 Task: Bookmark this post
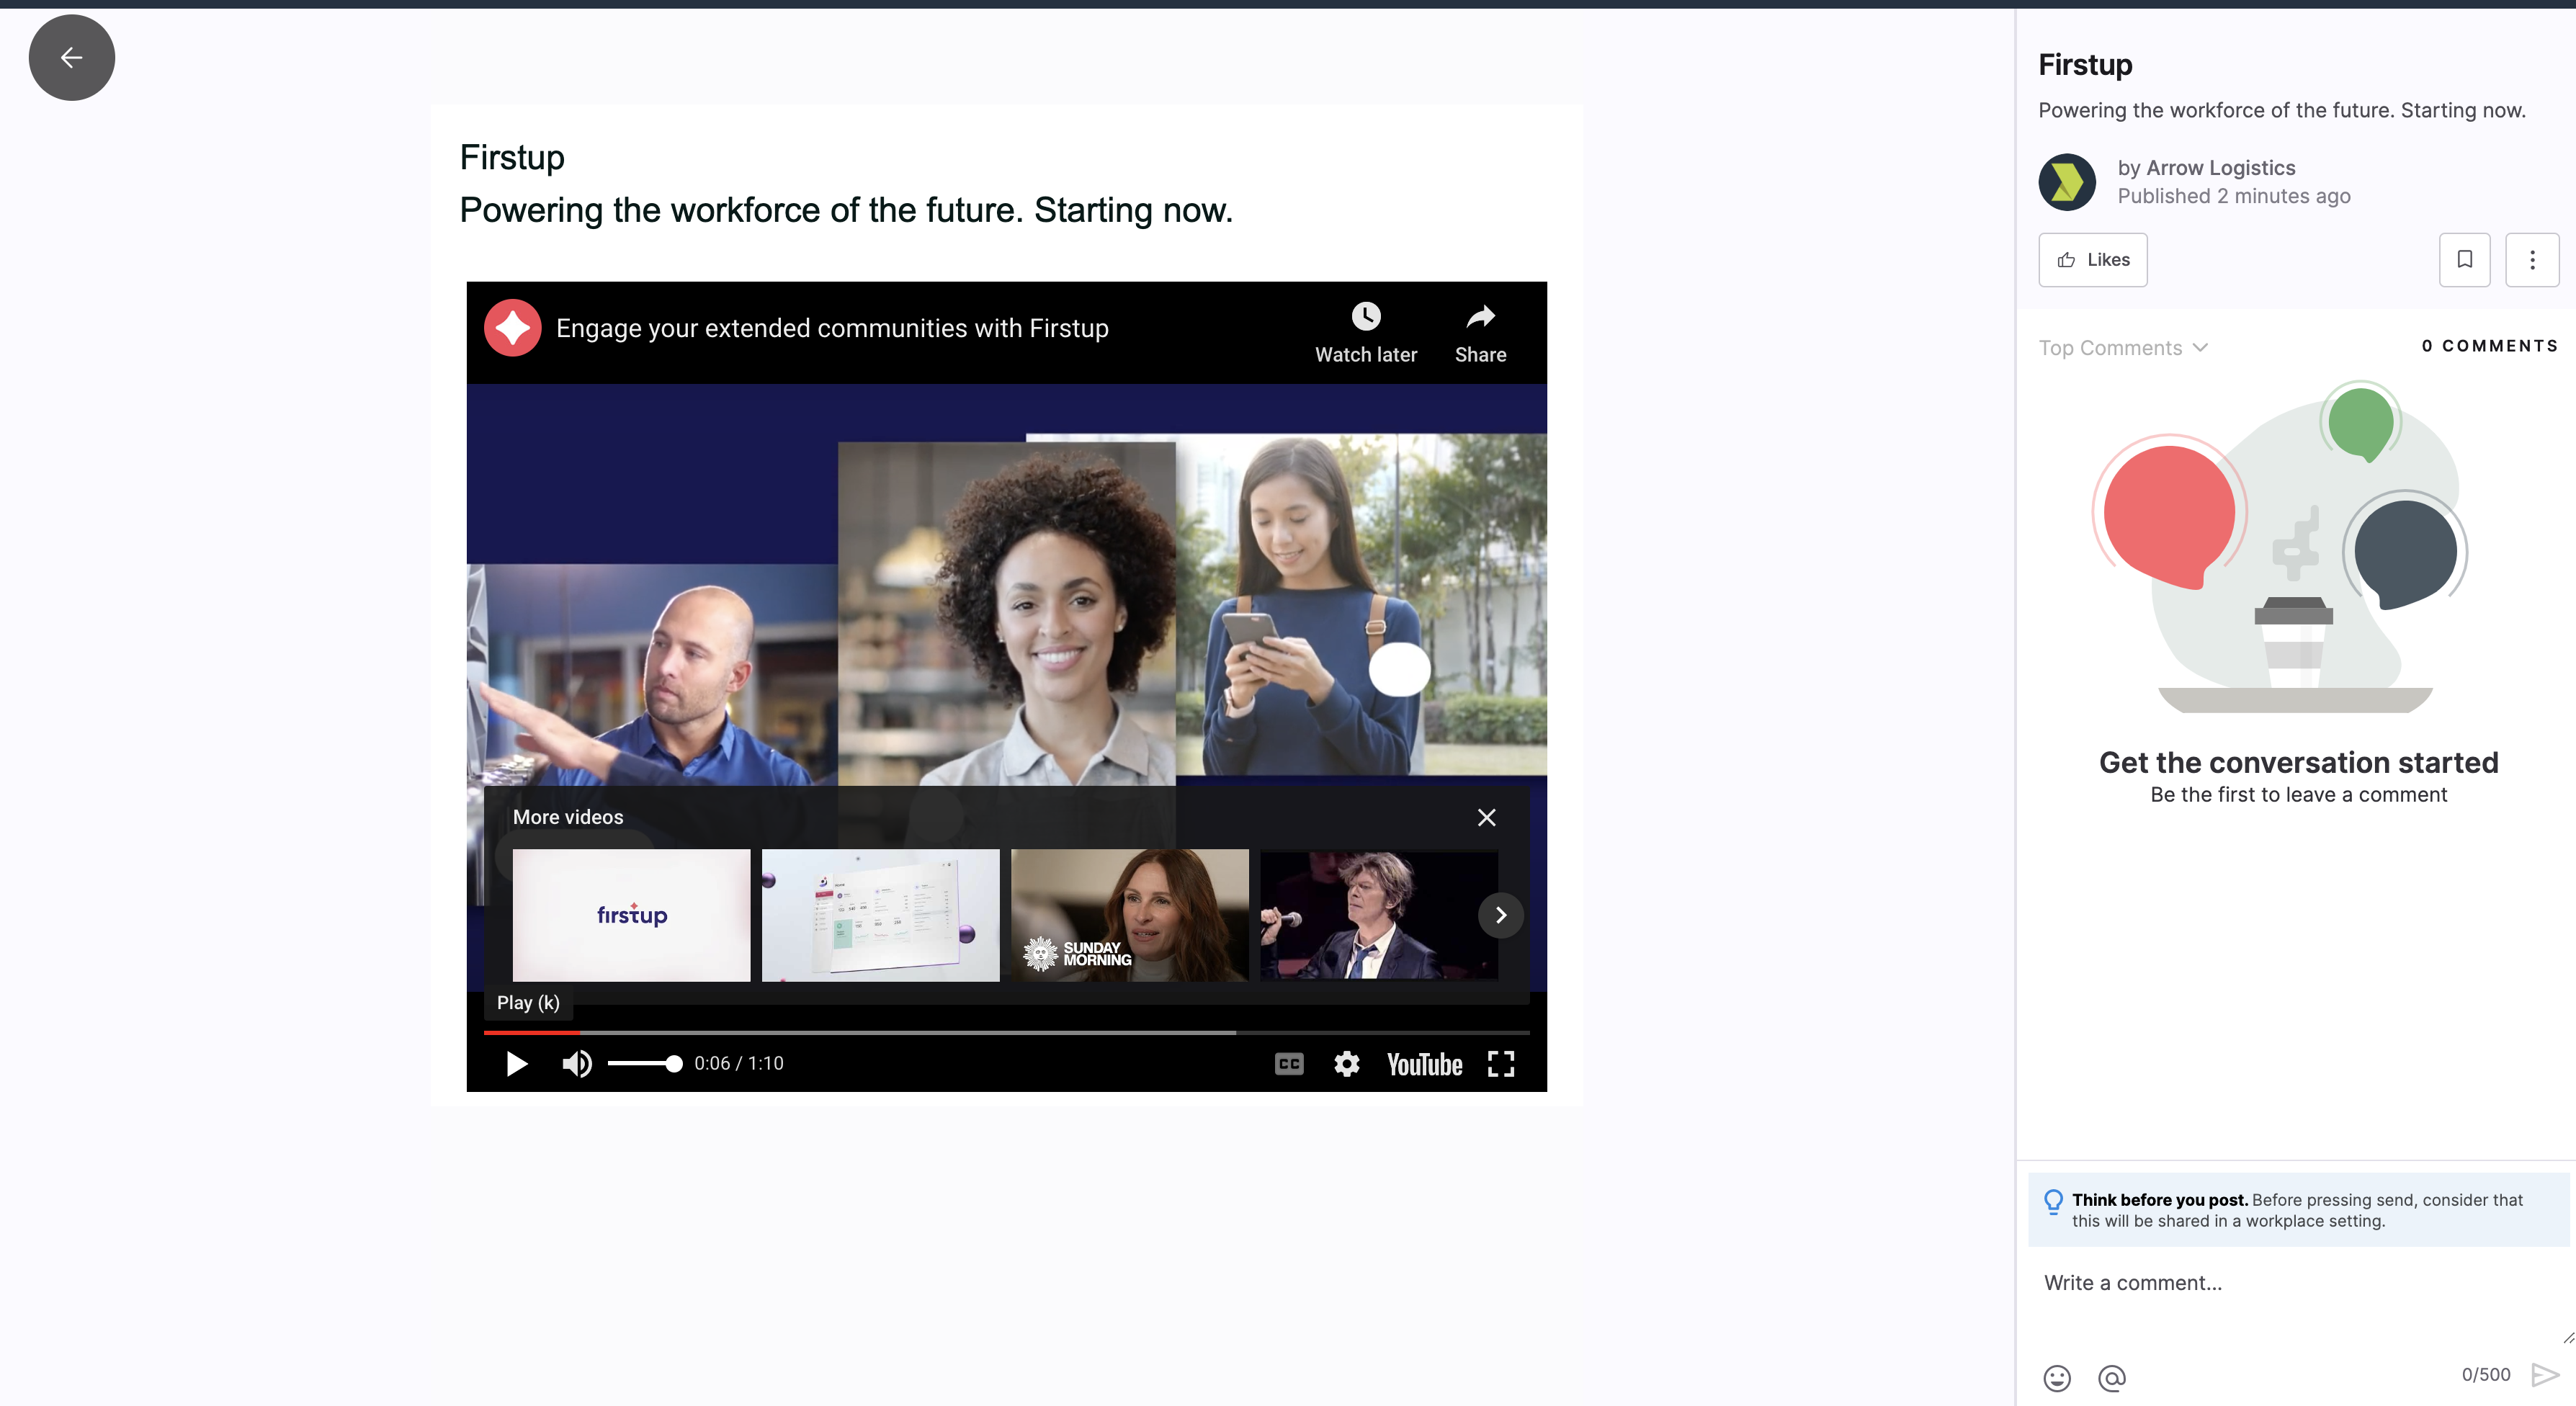[2464, 260]
